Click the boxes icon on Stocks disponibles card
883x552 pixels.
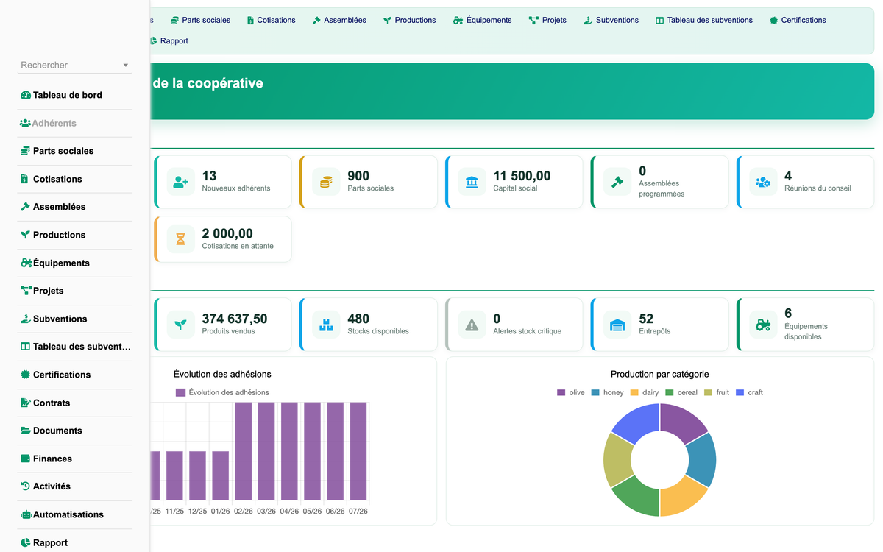[326, 325]
